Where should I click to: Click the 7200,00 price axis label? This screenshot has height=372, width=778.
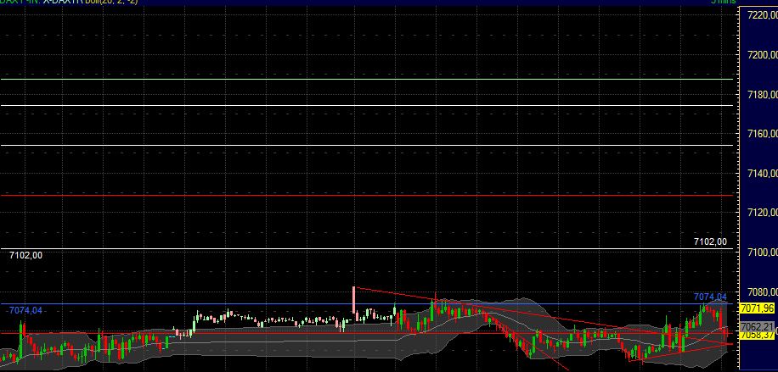point(761,54)
